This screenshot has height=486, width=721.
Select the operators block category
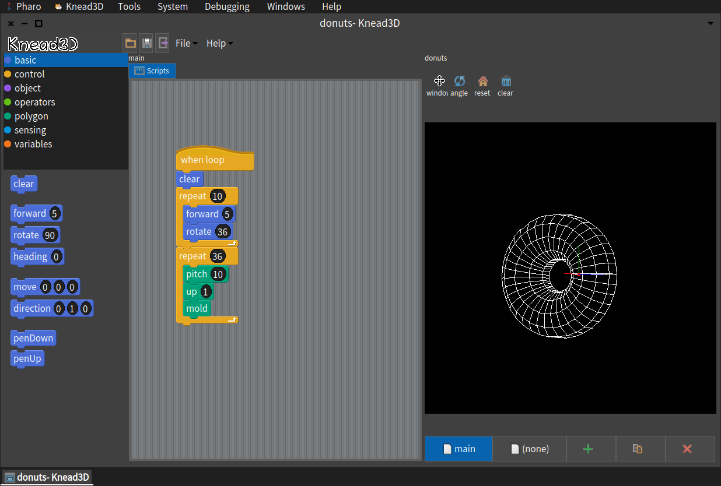point(66,102)
